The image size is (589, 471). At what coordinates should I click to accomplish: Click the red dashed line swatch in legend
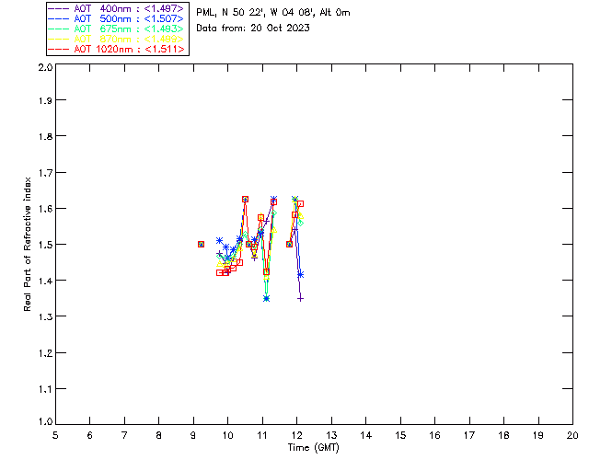pos(59,49)
